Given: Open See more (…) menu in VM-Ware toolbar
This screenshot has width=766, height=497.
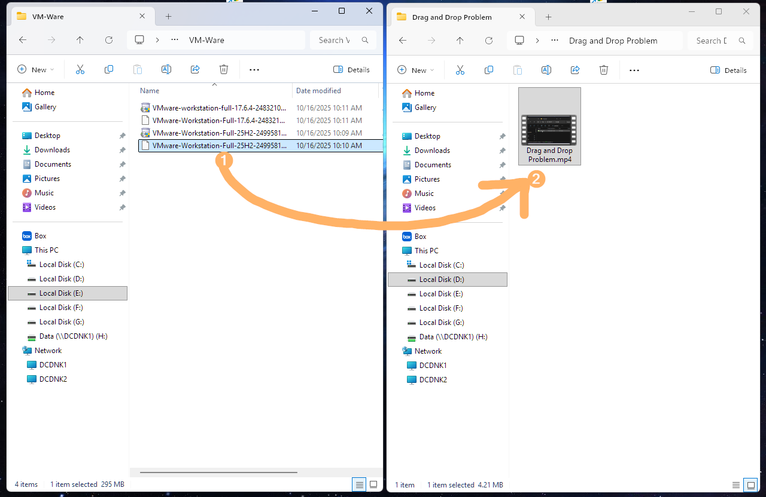Looking at the screenshot, I should click(254, 69).
